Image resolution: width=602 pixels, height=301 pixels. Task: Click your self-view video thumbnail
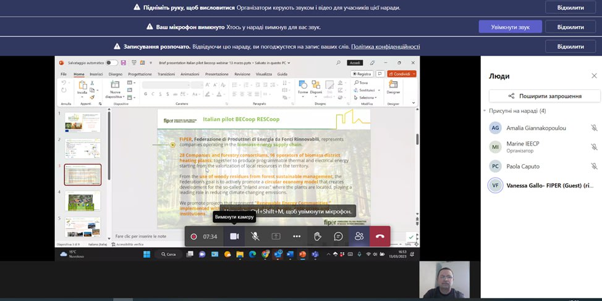click(x=444, y=279)
